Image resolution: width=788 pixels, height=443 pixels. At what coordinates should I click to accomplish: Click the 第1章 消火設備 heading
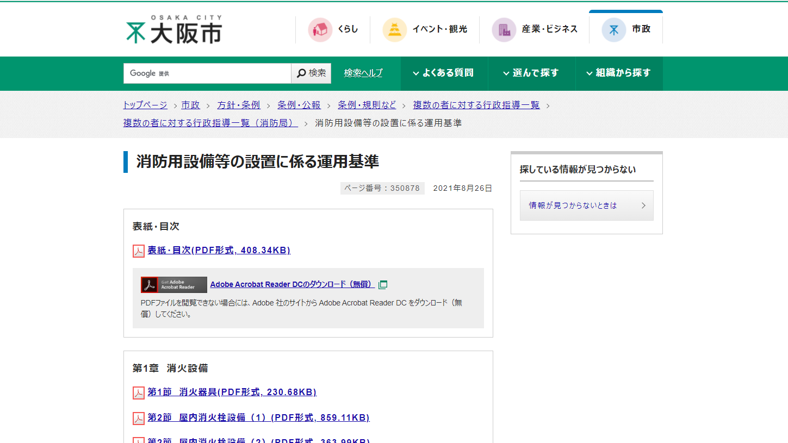pos(170,369)
